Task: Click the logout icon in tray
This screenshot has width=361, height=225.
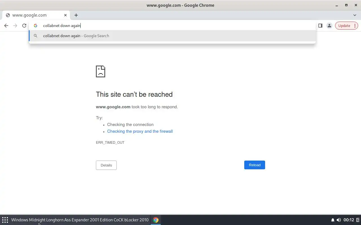Action: click(x=358, y=220)
